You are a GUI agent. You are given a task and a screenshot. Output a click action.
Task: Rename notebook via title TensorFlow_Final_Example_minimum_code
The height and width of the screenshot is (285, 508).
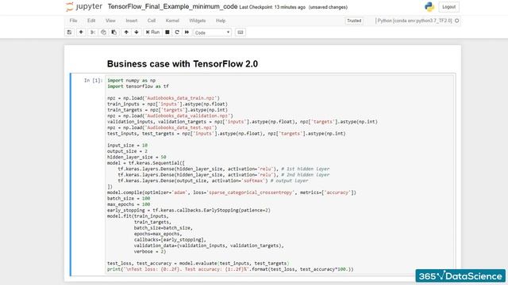pos(172,7)
